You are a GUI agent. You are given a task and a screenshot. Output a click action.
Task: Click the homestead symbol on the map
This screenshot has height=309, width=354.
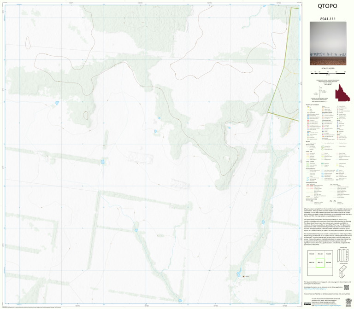pos(243,276)
